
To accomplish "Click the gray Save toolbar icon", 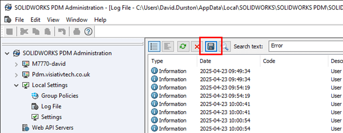I will point(10,32).
